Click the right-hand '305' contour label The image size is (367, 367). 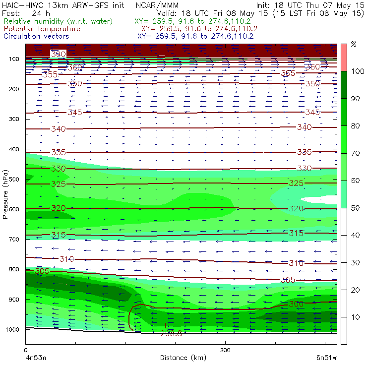tap(288, 280)
